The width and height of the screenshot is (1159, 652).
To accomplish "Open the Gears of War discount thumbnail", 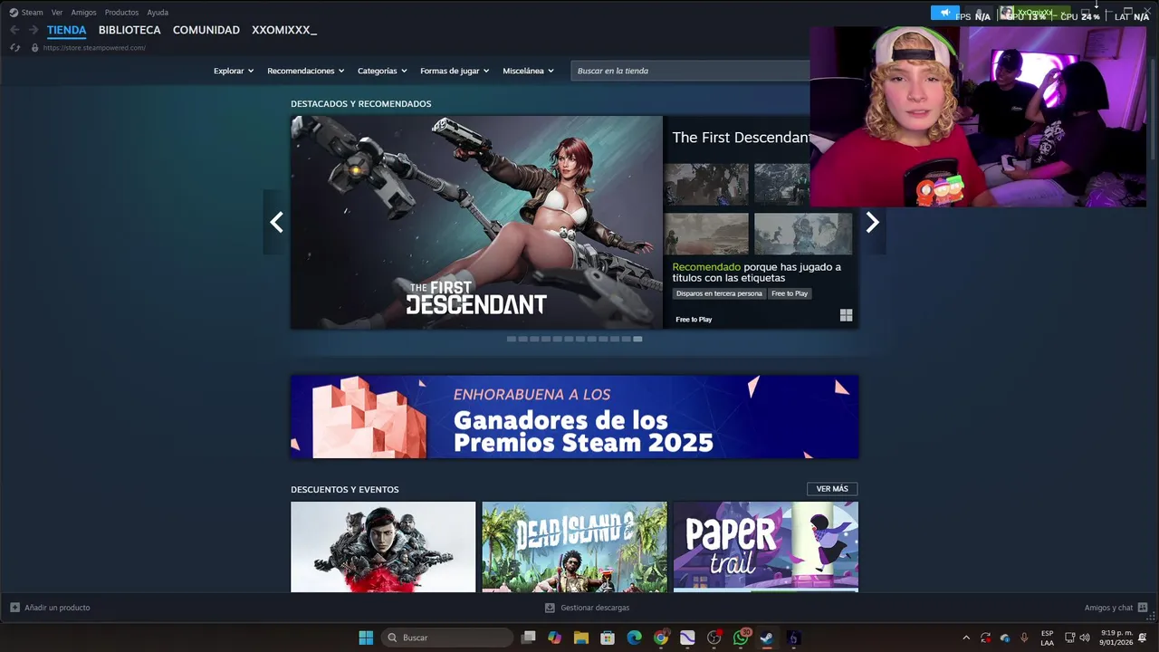I will coord(383,547).
